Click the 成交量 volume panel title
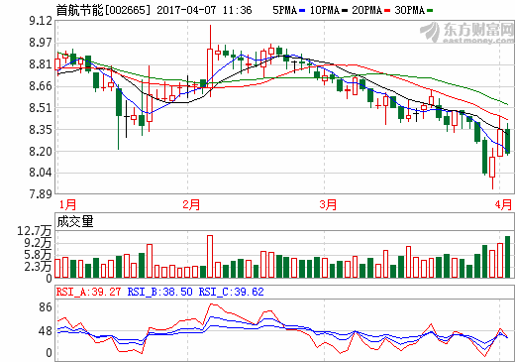This screenshot has height=362, width=515. point(75,221)
